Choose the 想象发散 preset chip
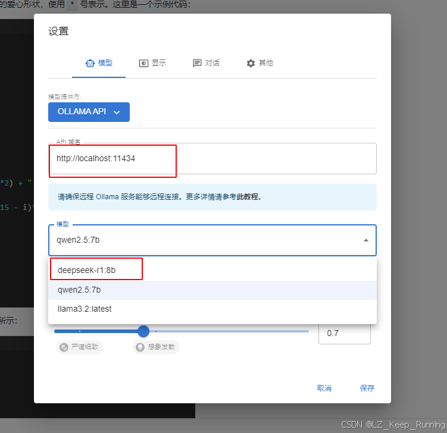Viewport: 447px width, 433px height. [x=156, y=347]
